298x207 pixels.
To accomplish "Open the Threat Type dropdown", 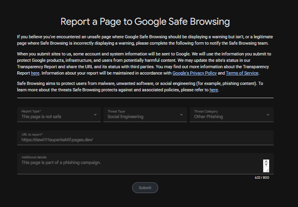I will (145, 114).
